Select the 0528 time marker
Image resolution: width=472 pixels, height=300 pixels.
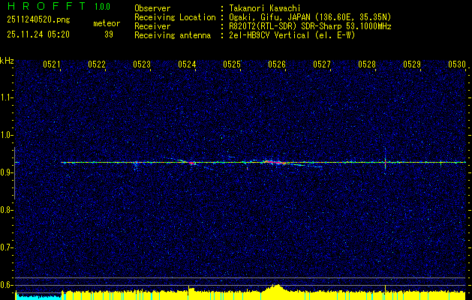(x=367, y=65)
